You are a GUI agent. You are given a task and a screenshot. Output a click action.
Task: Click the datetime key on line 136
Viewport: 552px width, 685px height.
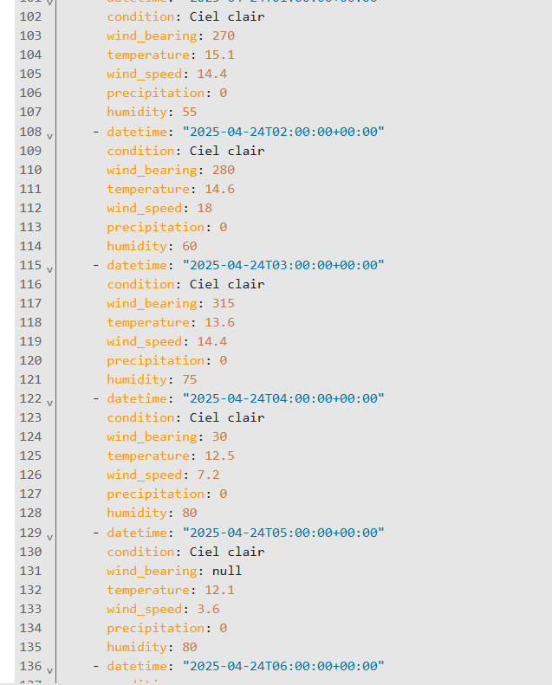137,666
